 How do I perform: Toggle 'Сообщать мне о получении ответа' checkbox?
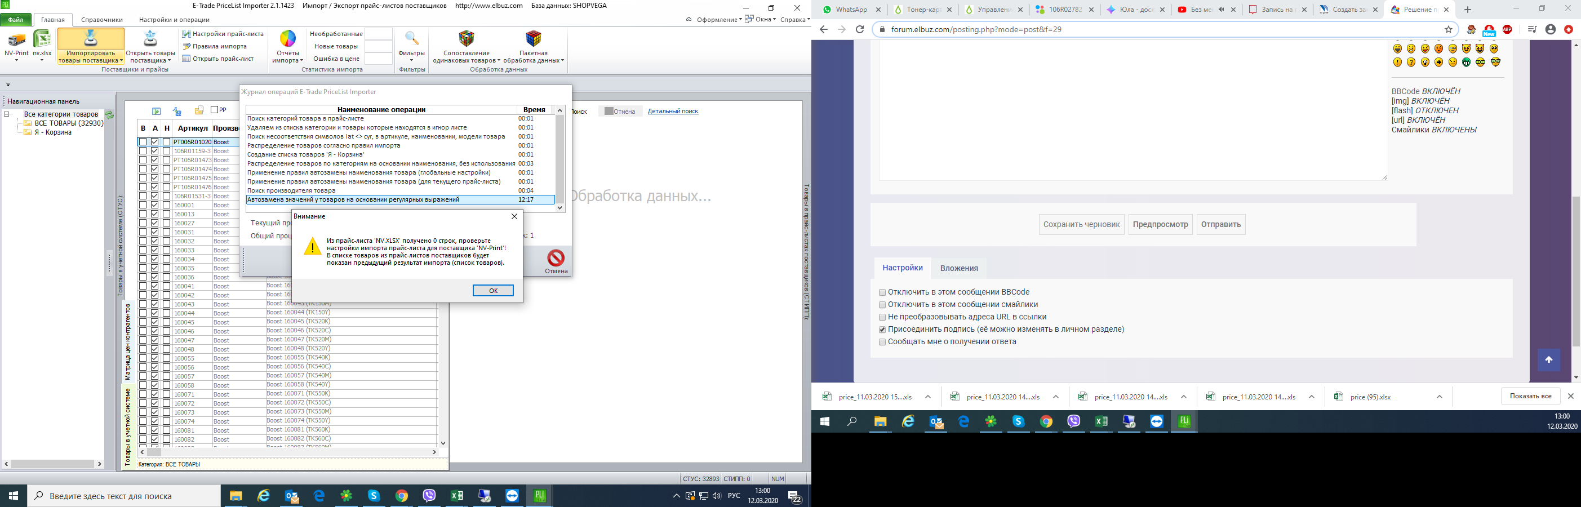tap(882, 342)
